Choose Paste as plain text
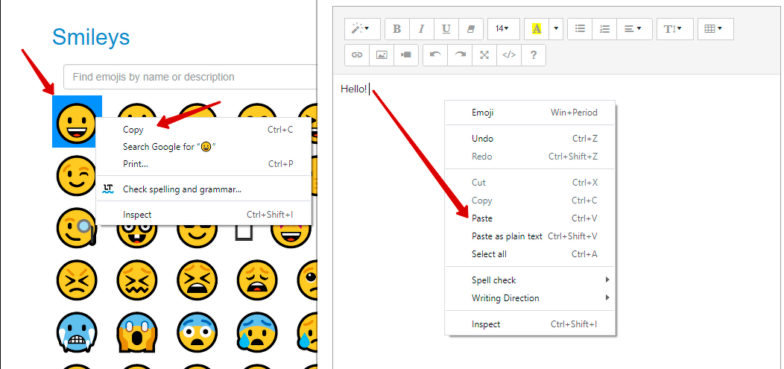The image size is (784, 369). [x=530, y=236]
